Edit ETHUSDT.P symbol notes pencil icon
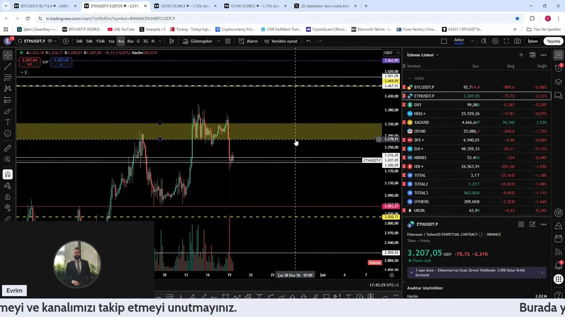 tap(533, 224)
